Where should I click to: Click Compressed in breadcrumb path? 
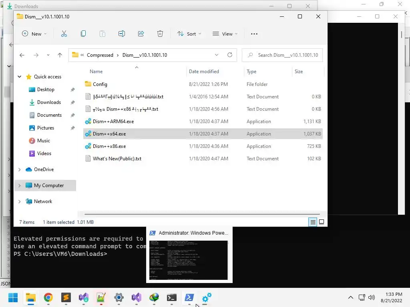[100, 55]
